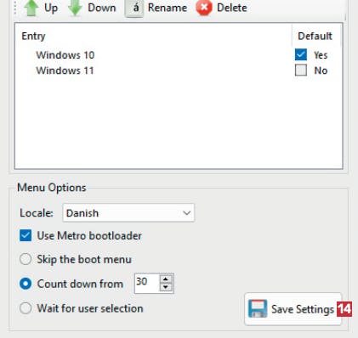Click the Locale dropdown chevron arrow
This screenshot has height=338, width=358.
186,213
